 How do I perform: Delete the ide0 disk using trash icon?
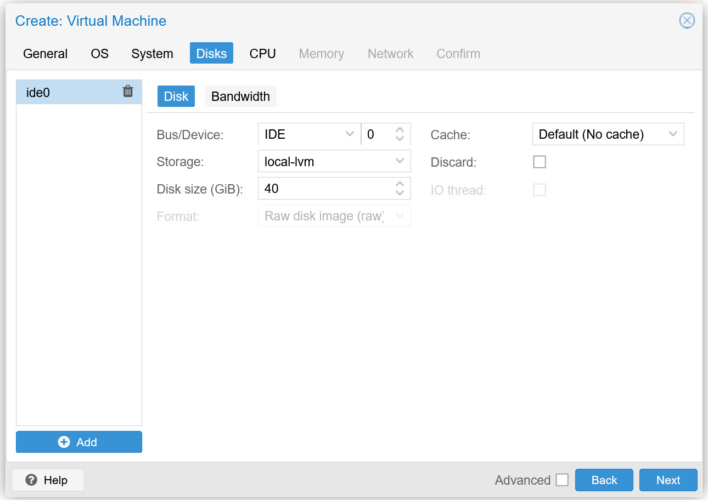click(128, 92)
